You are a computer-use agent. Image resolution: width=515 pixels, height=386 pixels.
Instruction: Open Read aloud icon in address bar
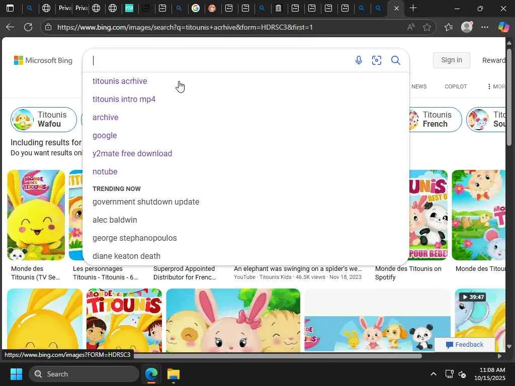coord(410,27)
